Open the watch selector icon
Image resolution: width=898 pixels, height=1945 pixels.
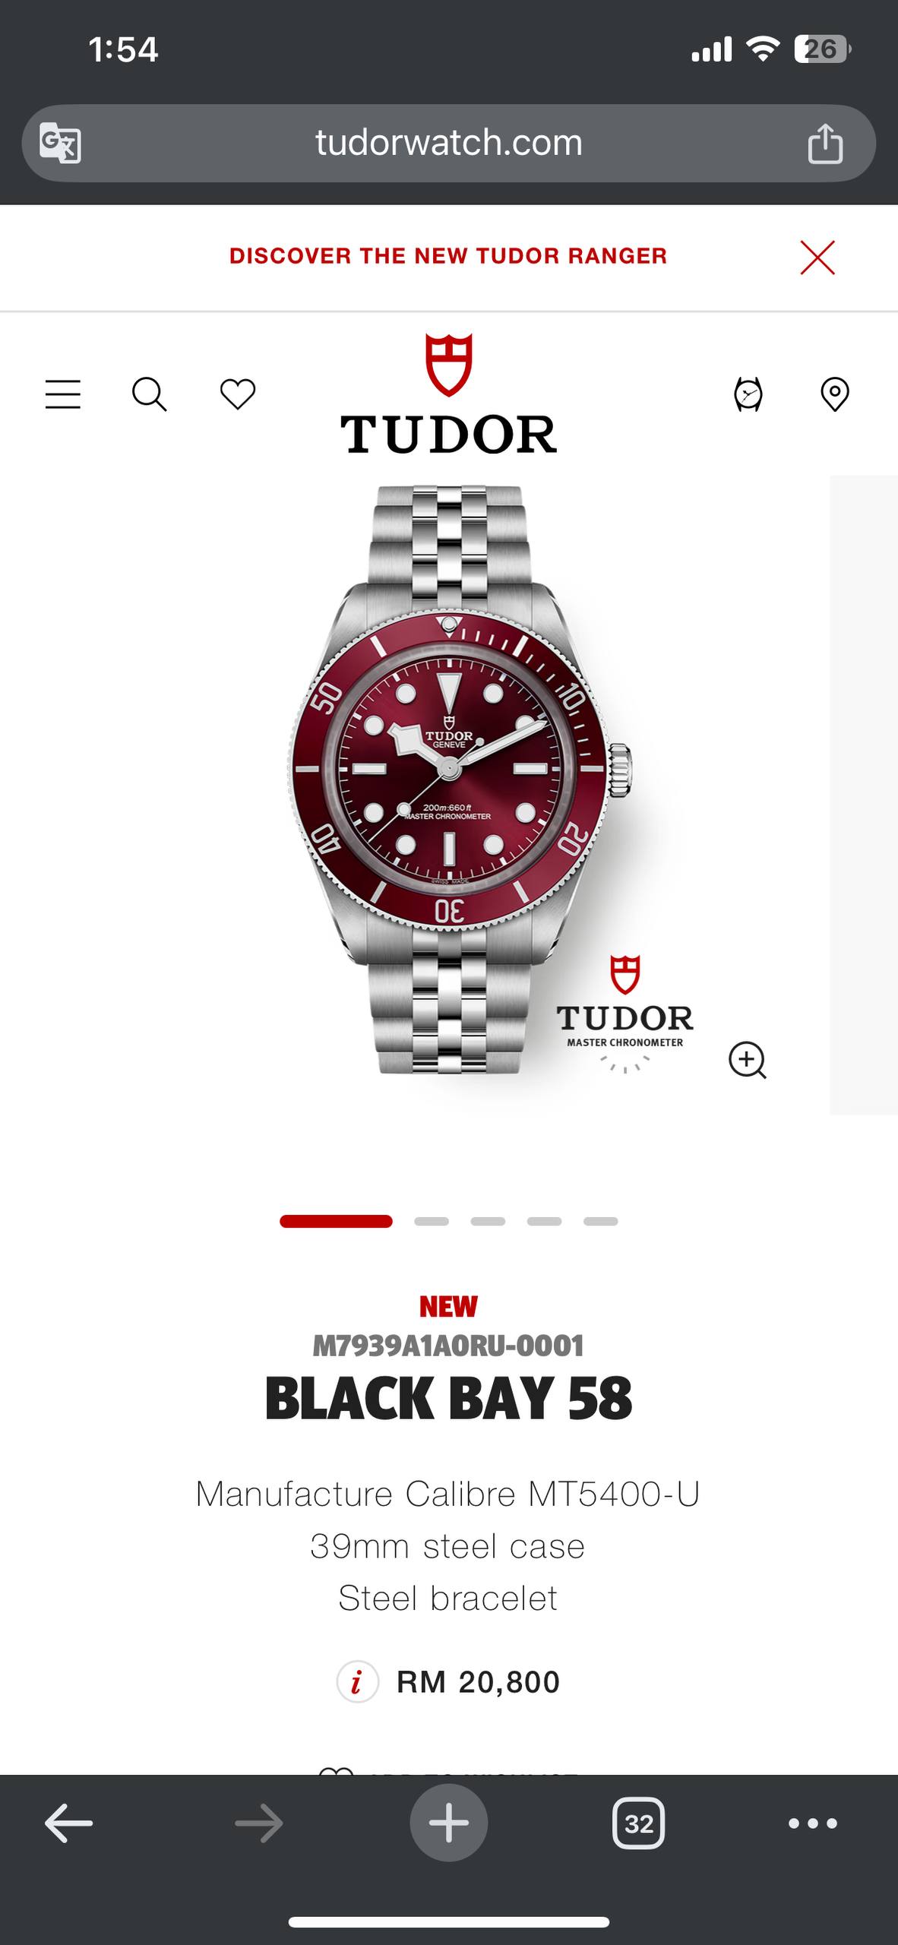[748, 394]
